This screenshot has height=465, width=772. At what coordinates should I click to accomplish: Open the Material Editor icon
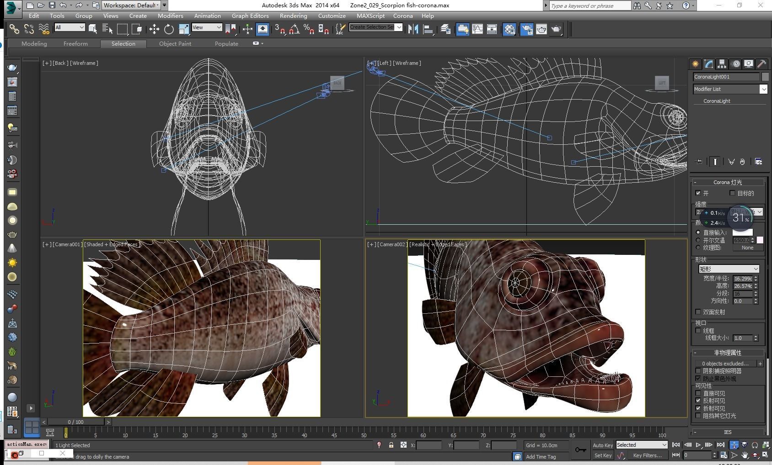pos(509,29)
